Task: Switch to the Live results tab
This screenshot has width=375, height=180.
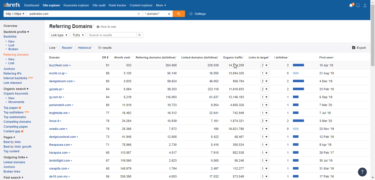Action: click(52, 48)
